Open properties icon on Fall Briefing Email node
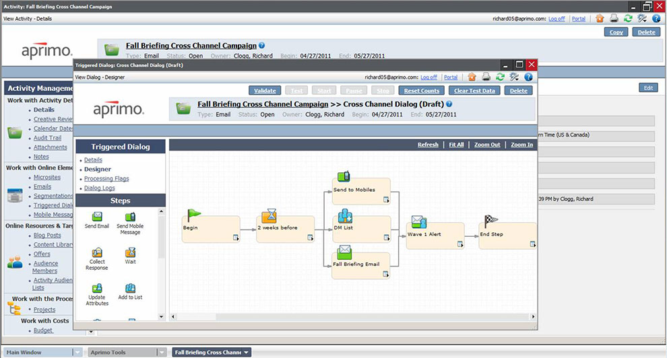 pos(386,275)
